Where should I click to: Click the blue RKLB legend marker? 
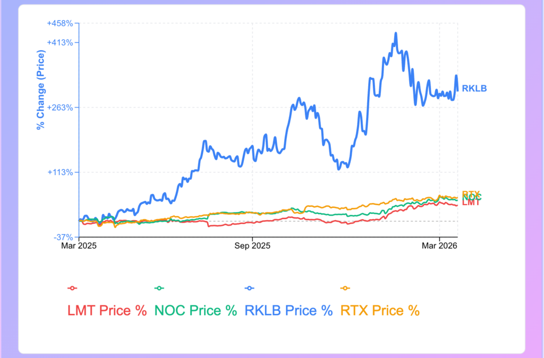pyautogui.click(x=248, y=288)
